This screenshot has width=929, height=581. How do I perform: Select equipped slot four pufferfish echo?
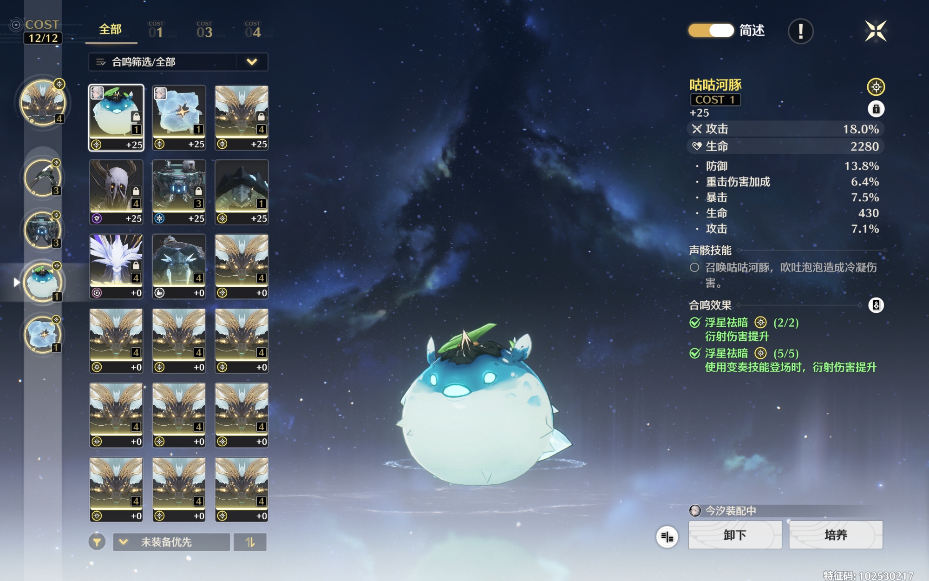tap(43, 282)
